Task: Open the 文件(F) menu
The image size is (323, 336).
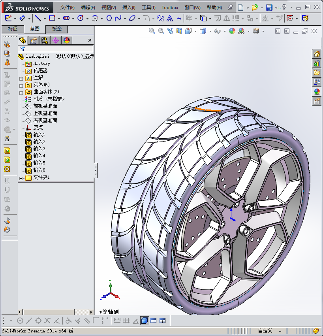Action: pyautogui.click(x=68, y=8)
